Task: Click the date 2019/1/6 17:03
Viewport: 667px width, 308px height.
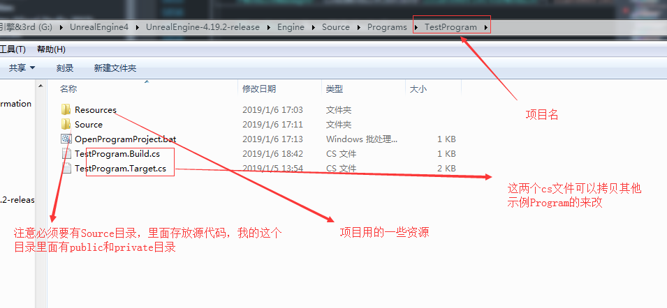Action: [x=272, y=110]
